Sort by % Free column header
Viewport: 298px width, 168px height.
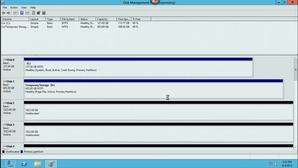tap(141, 19)
